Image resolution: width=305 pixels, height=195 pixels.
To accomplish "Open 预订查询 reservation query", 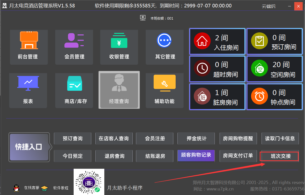I will pos(73,138).
